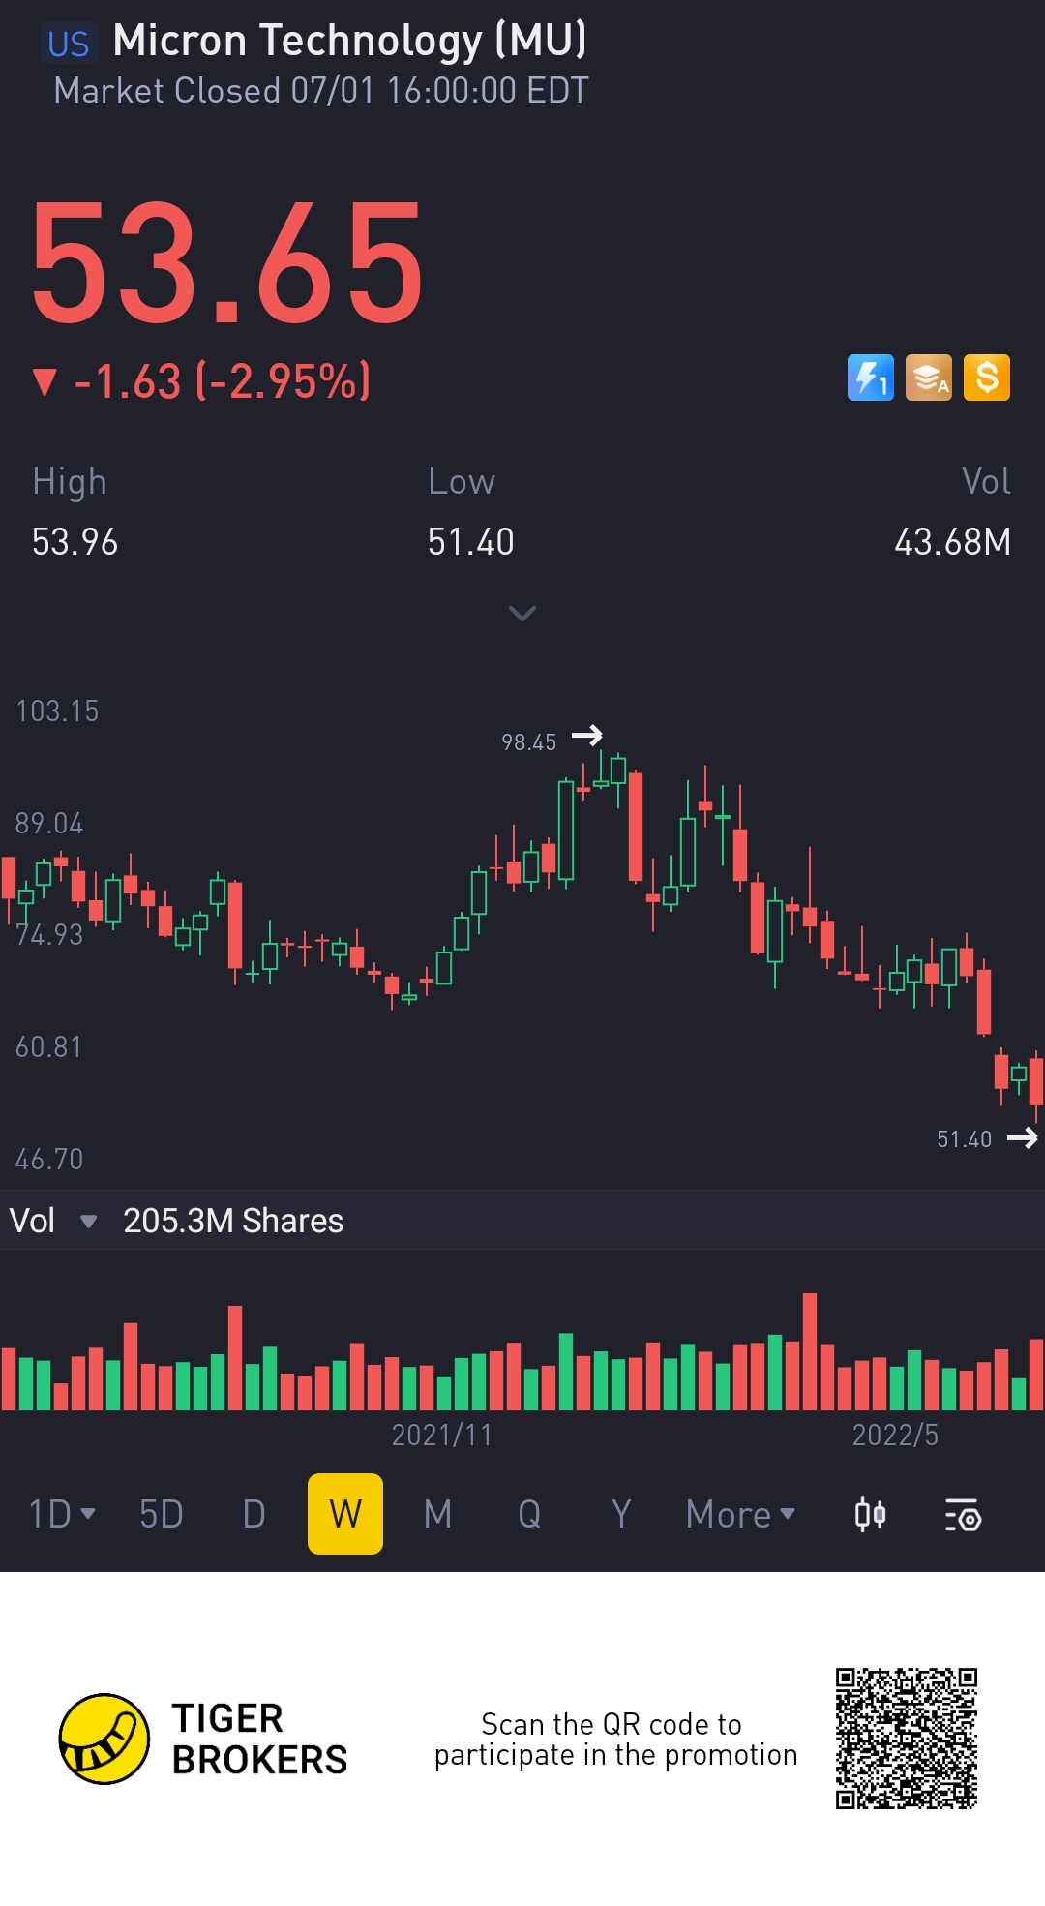This screenshot has width=1045, height=1906.
Task: Switch to the Q quarterly chart tab
Action: [529, 1514]
